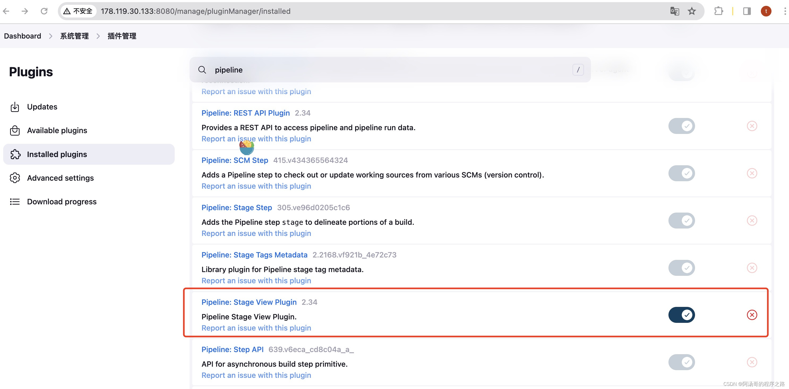
Task: Expand the chevron after Dashboard breadcrumb
Action: [50, 36]
